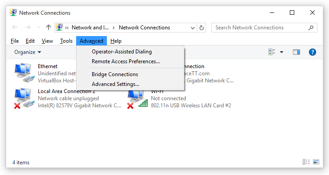Expand the recent locations dropdown

[38, 28]
